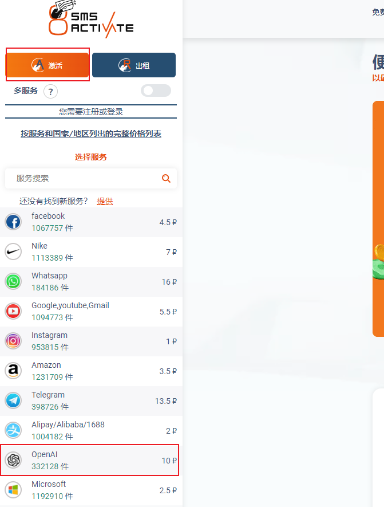Click facebook price 4.5 ₽
This screenshot has height=507, width=384.
(x=168, y=222)
